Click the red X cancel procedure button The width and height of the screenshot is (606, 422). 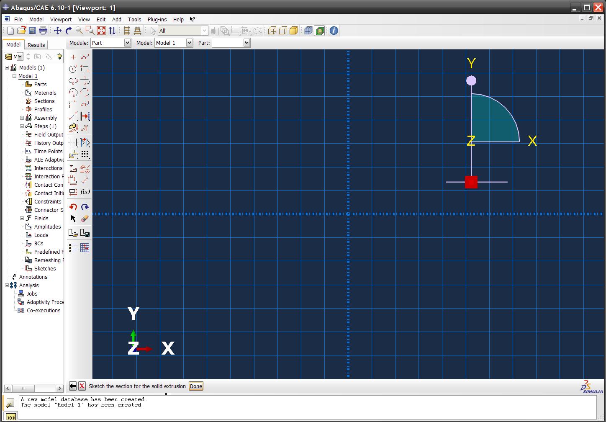[x=82, y=386]
